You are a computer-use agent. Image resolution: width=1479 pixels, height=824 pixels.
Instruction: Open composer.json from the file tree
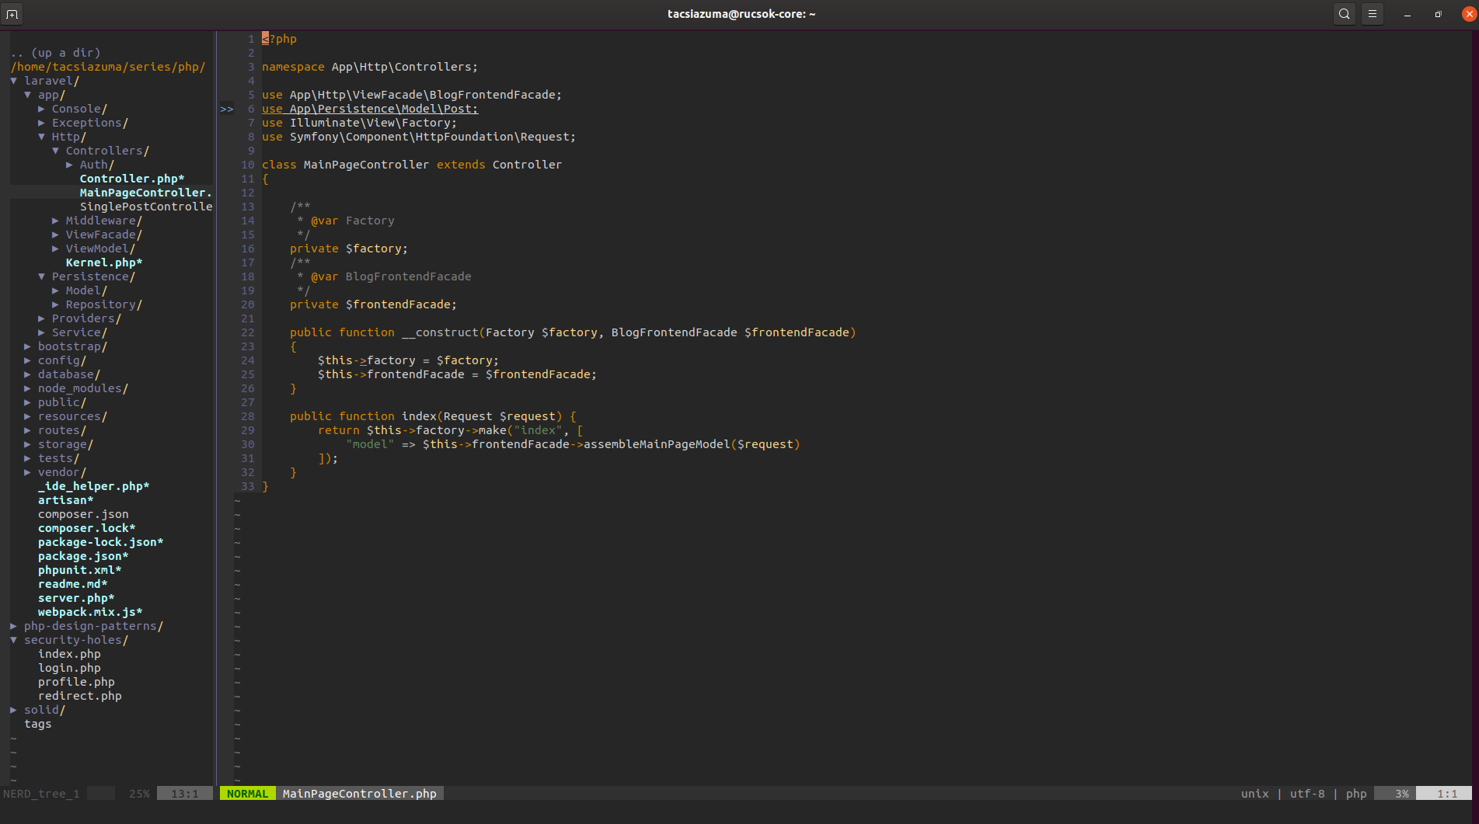point(83,514)
